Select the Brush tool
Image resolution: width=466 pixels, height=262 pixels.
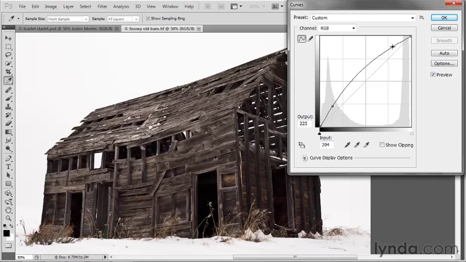pos(8,98)
